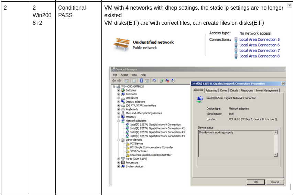Click the Device status scrollbar down arrow
This screenshot has width=294, height=195.
coord(275,155)
